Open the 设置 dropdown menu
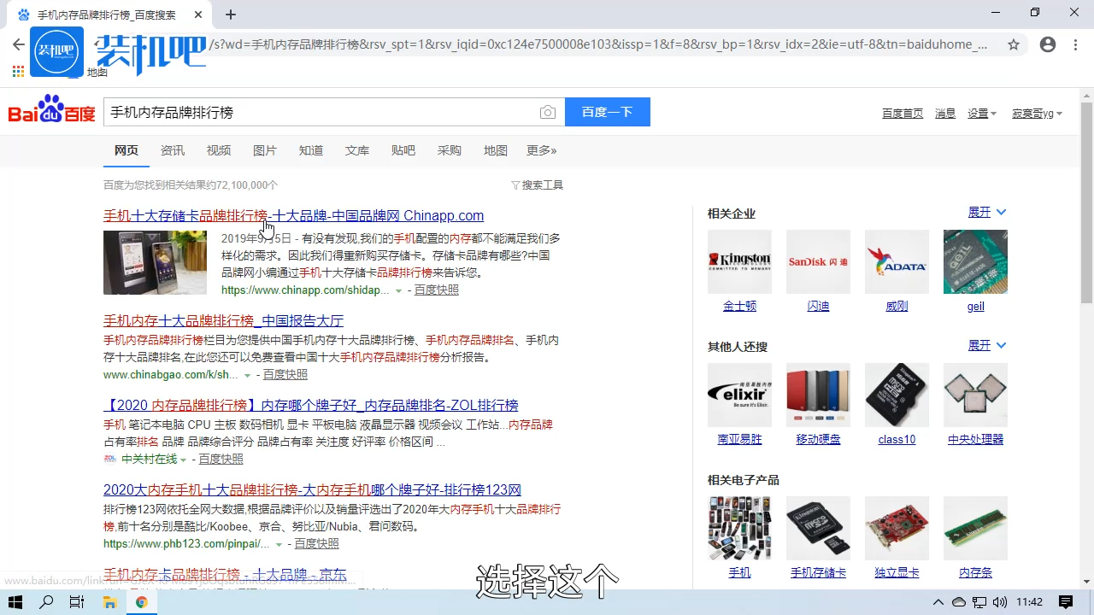 [x=981, y=113]
